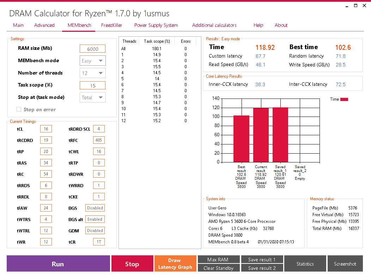Take a Screenshot
The image size is (371, 279).
(345, 263)
